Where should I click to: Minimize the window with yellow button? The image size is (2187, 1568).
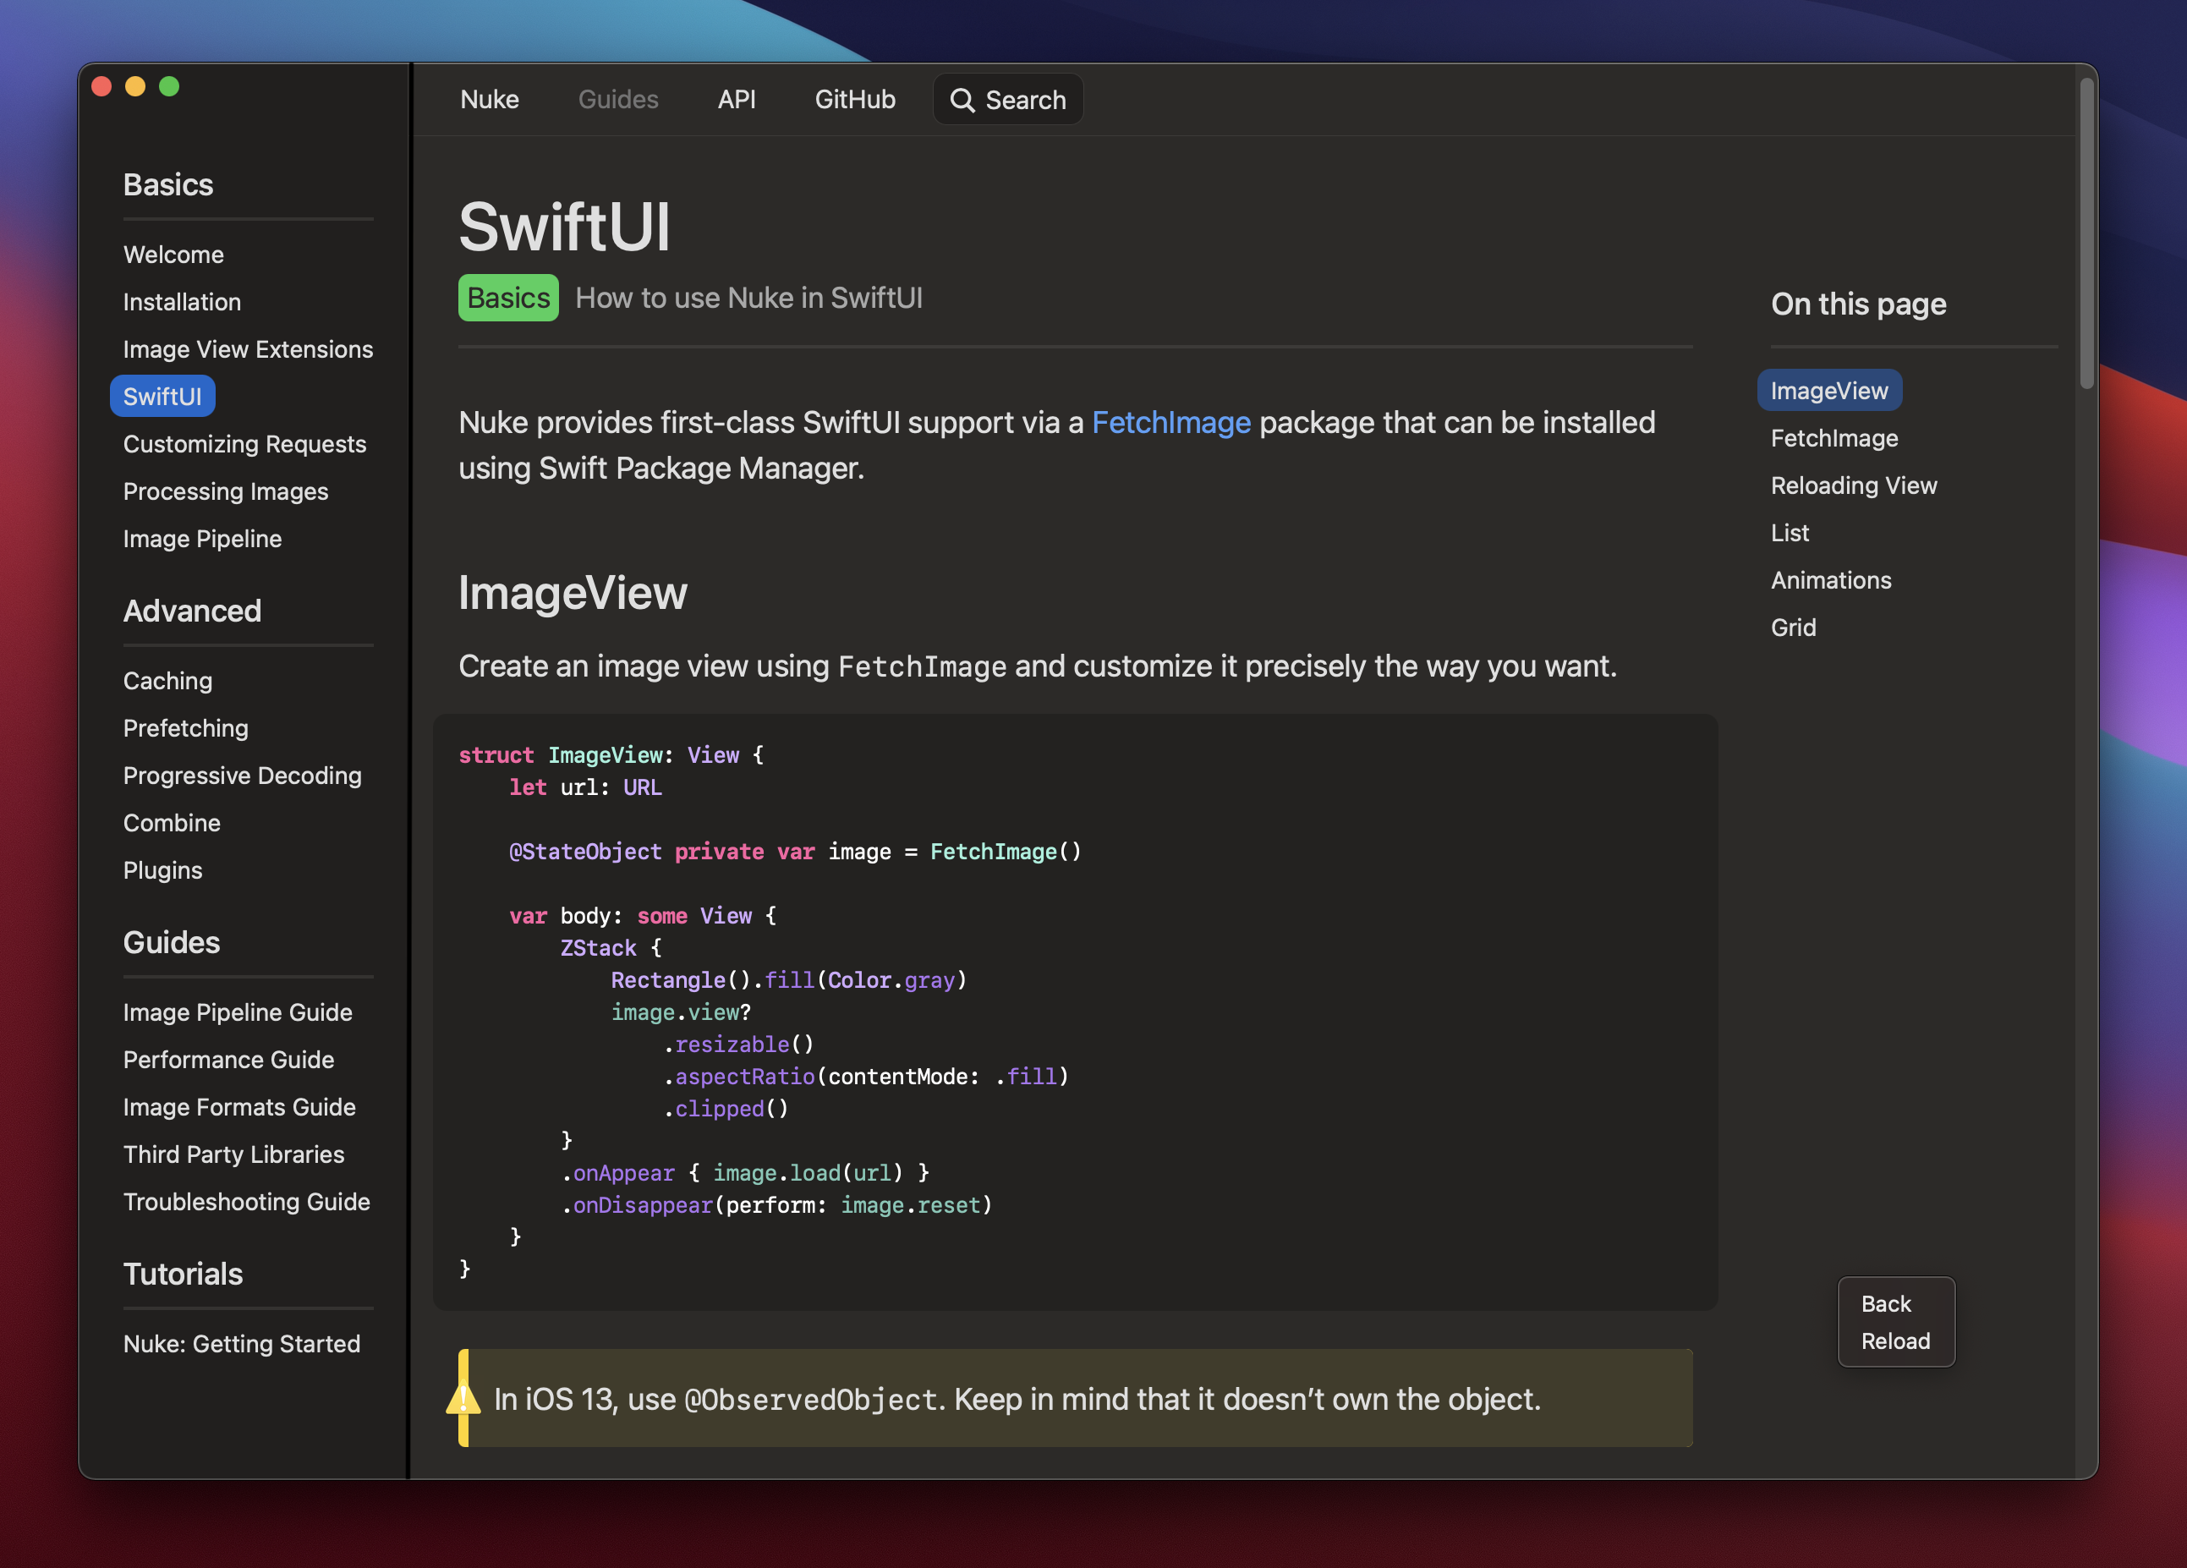(135, 87)
